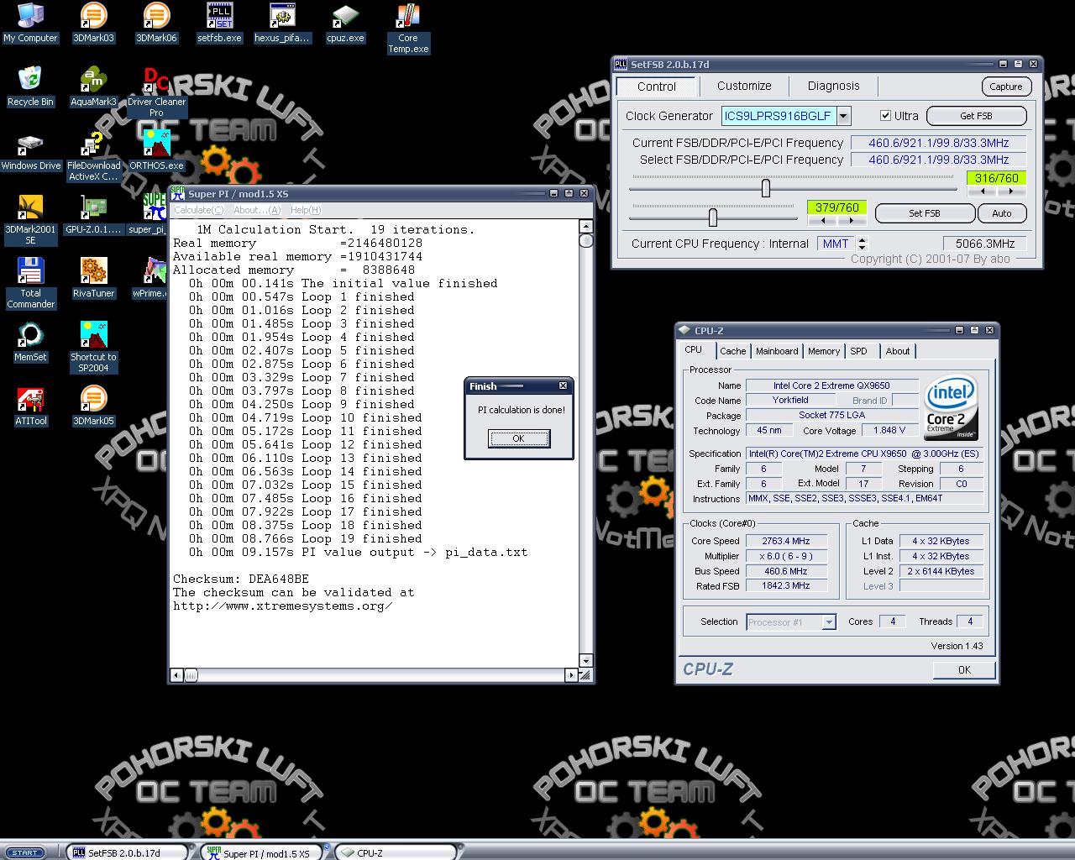Launch the ATITool shortcut

click(30, 406)
